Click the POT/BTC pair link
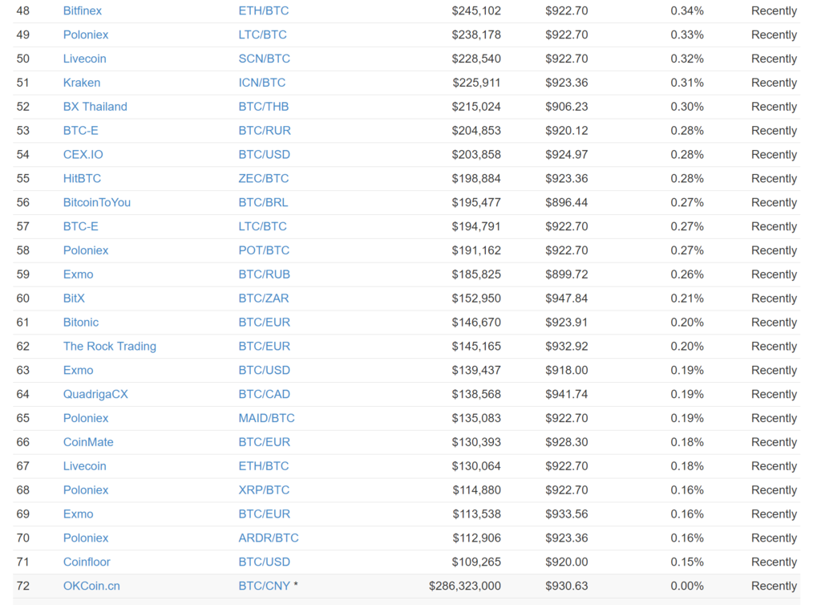 [x=263, y=250]
